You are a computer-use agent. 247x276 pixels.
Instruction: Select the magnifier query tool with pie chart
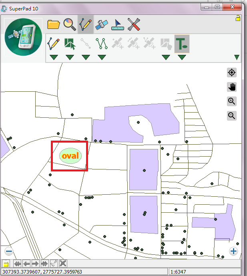pyautogui.click(x=70, y=24)
